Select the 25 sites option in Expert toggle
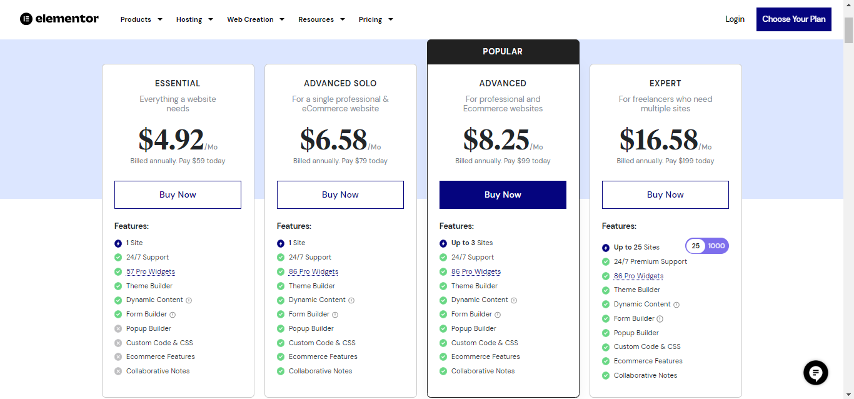Image resolution: width=854 pixels, height=399 pixels. 696,246
